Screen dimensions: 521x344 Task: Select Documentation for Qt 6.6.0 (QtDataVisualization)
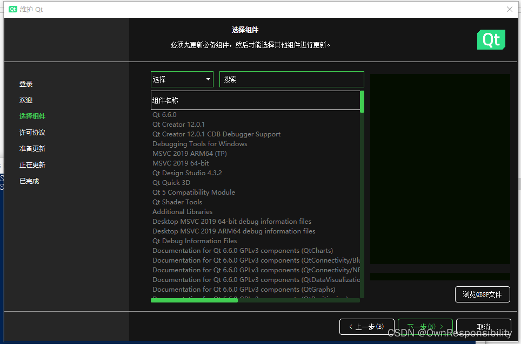(256, 280)
